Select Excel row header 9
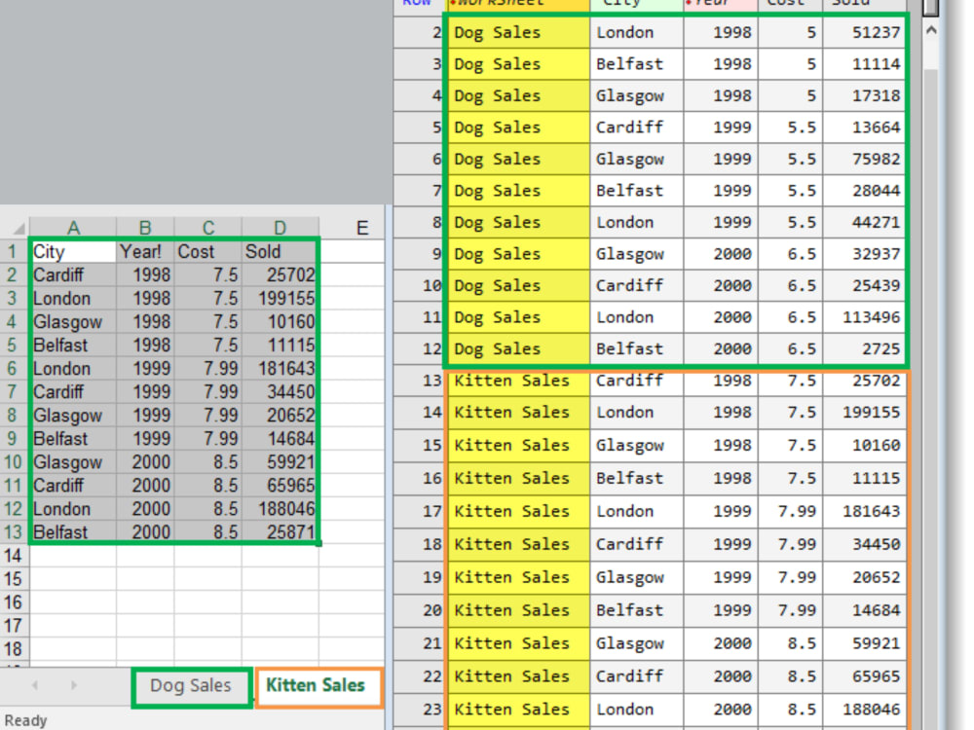 tap(13, 439)
